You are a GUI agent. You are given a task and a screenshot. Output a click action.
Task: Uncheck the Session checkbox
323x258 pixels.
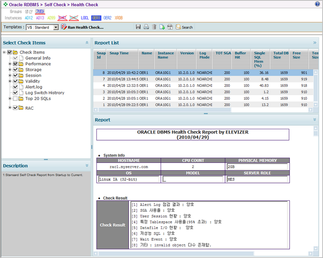coord(15,75)
